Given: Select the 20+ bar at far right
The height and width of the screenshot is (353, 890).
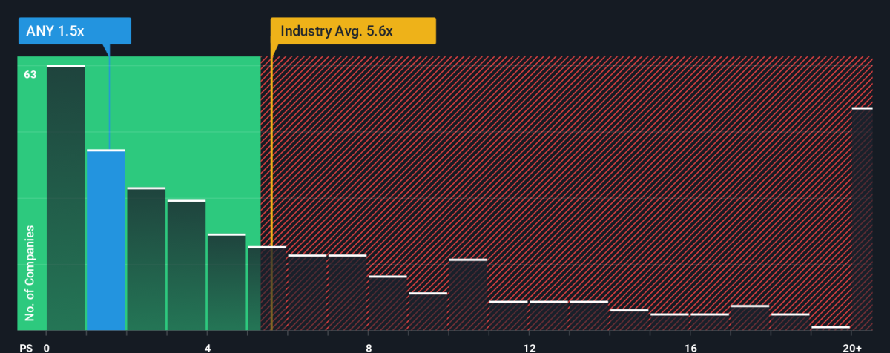Looking at the screenshot, I should pos(862,219).
